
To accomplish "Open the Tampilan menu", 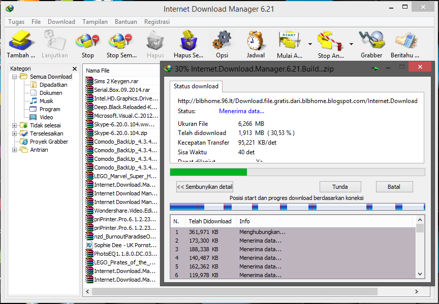I will [95, 22].
